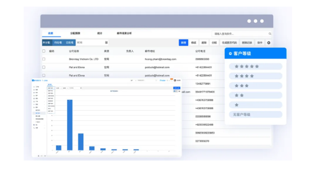The width and height of the screenshot is (325, 169).
Task: Click the 请输入查询条件 search field
Action: click(241, 34)
